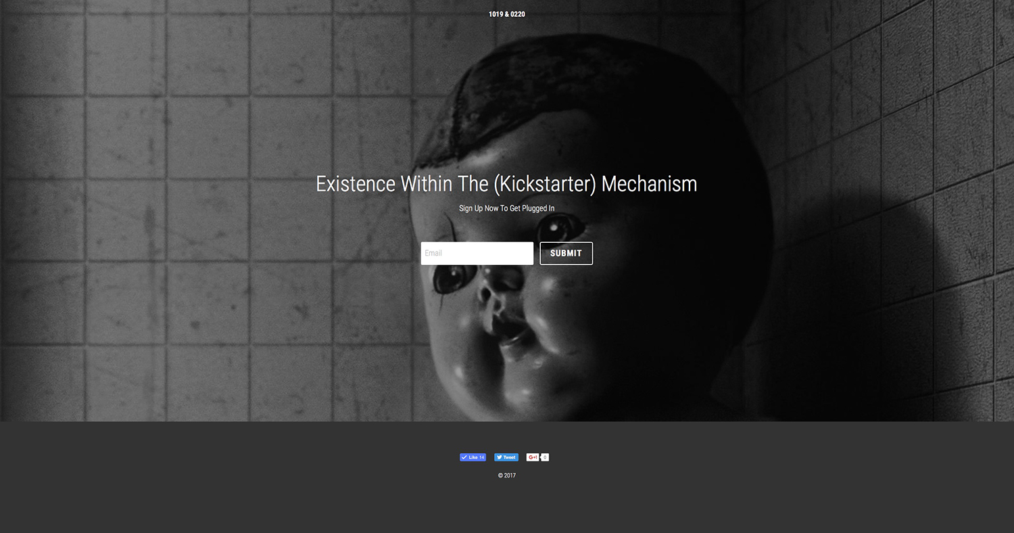Image resolution: width=1014 pixels, height=533 pixels.
Task: Click the Sign Up Now subtitle text
Action: point(506,208)
